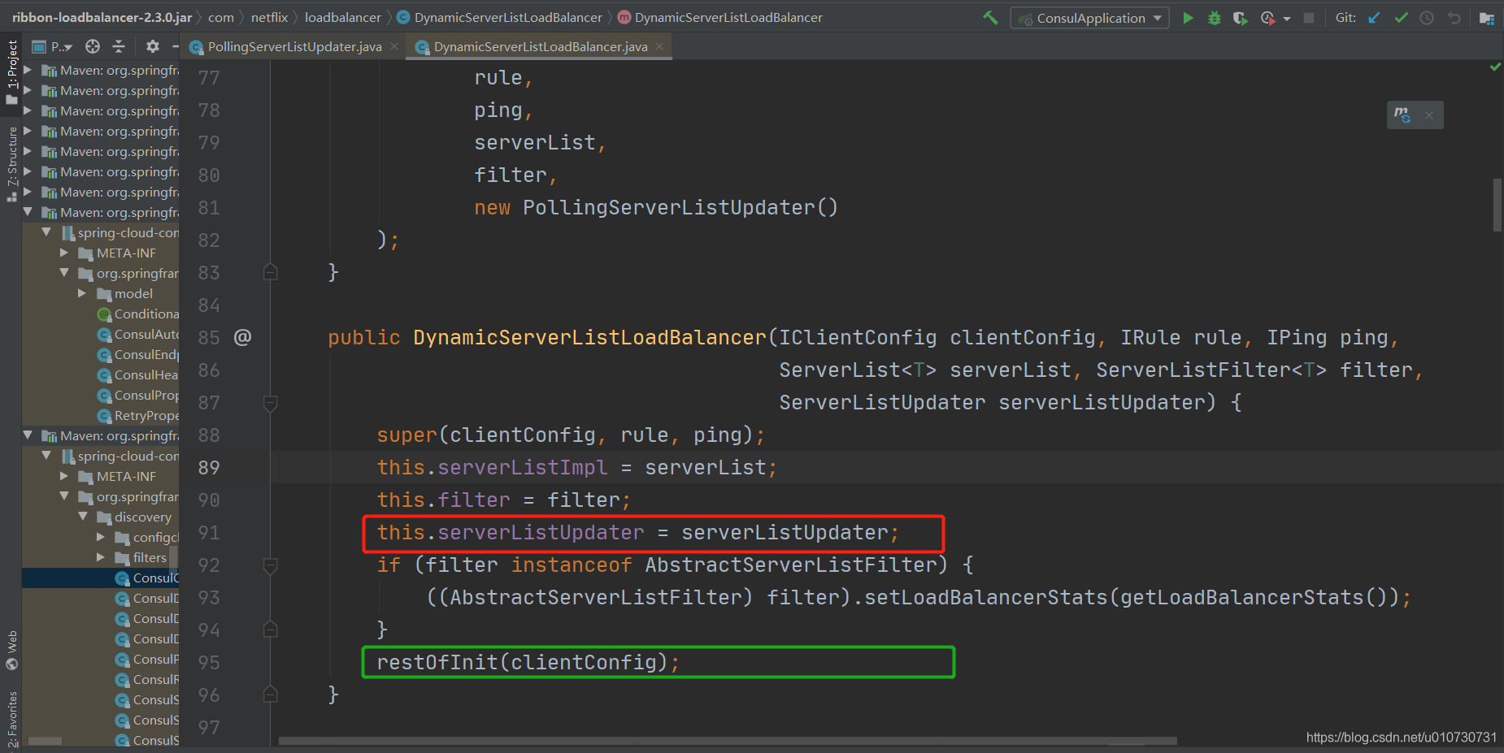Click the Locate/Scroll from Source target icon
The width and height of the screenshot is (1504, 753).
pyautogui.click(x=93, y=46)
